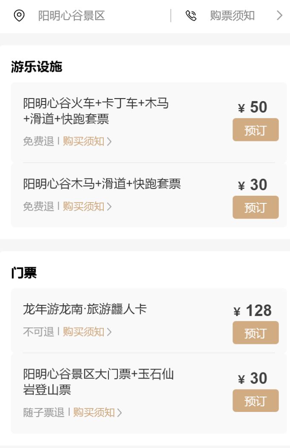The image size is (290, 448).
Task: Book the ¥128 旅游龘人卡
Action: coord(256,332)
